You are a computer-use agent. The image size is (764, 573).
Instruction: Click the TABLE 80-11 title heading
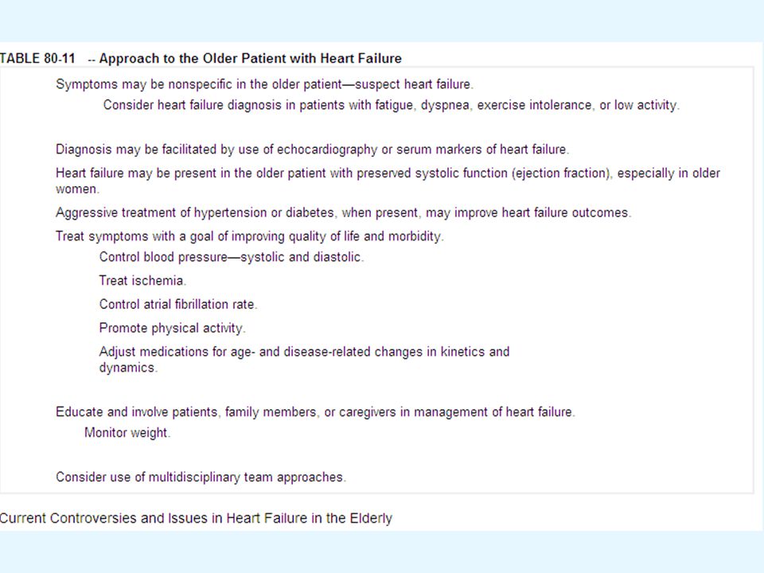pos(201,58)
